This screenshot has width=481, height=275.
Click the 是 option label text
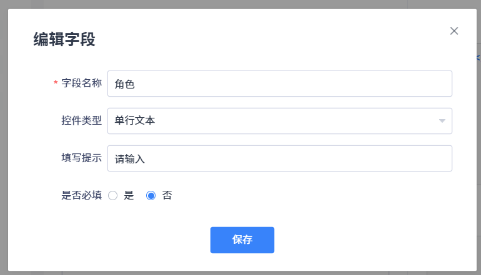(x=129, y=196)
